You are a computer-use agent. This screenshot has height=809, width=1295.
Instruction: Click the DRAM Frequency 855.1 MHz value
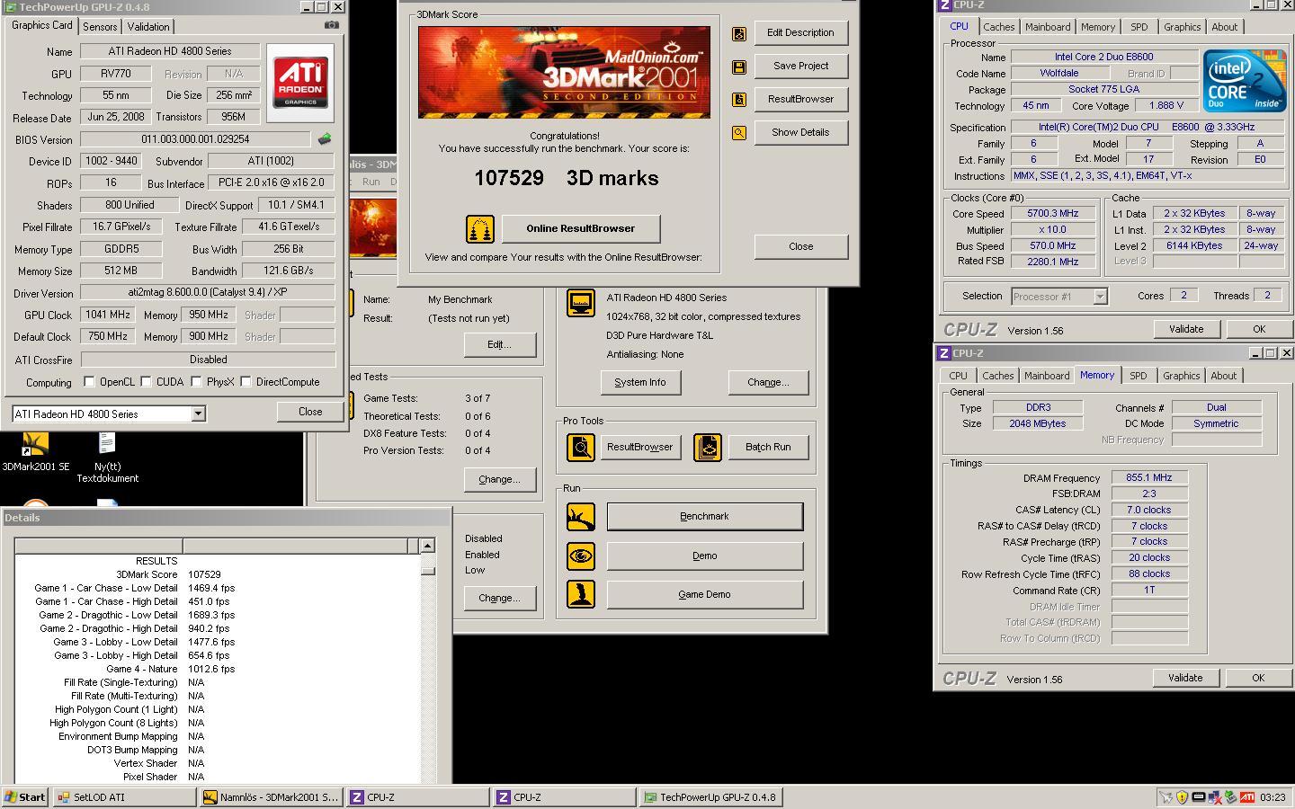(1149, 478)
